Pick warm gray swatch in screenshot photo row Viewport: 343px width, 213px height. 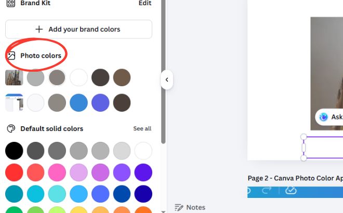pos(57,102)
